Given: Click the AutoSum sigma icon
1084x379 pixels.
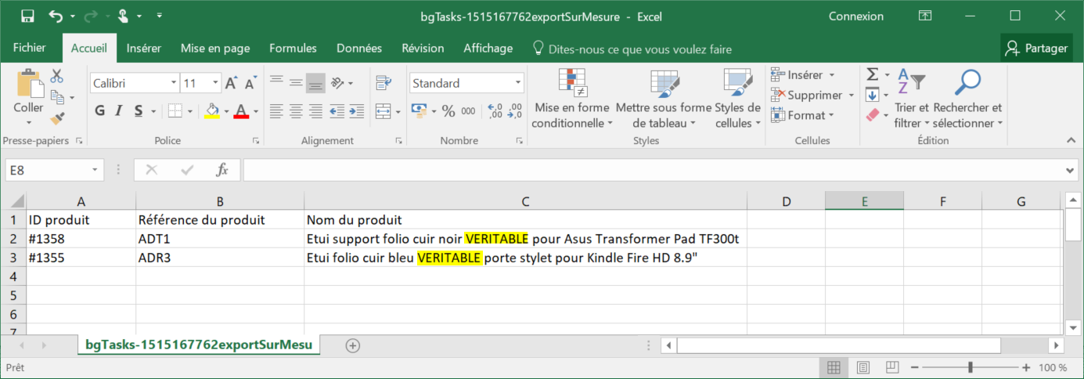Looking at the screenshot, I should point(873,74).
